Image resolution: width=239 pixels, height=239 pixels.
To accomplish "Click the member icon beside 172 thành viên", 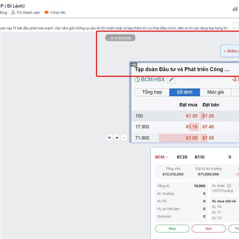I will click(x=13, y=12).
